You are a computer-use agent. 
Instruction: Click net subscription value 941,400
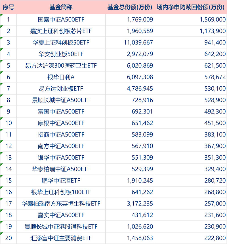point(215,42)
